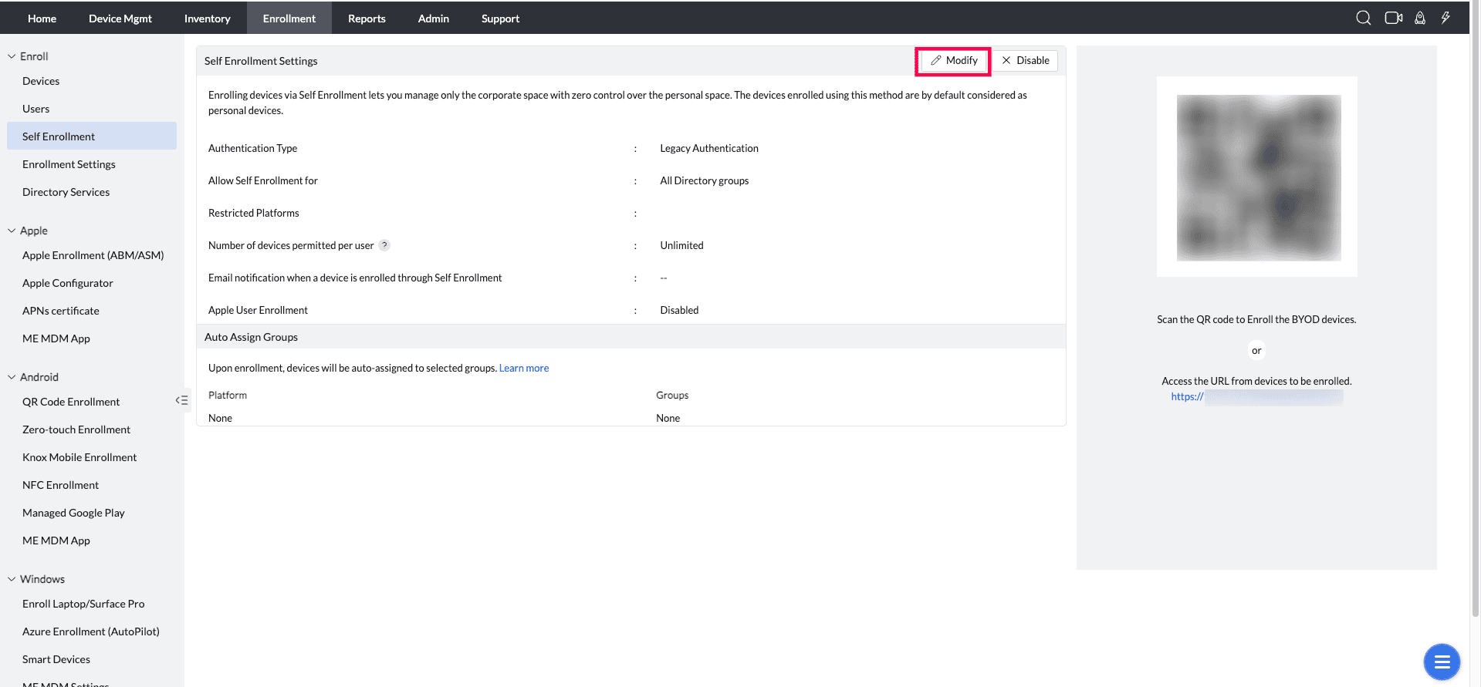Image resolution: width=1481 pixels, height=687 pixels.
Task: Click the QR code image
Action: [1258, 177]
